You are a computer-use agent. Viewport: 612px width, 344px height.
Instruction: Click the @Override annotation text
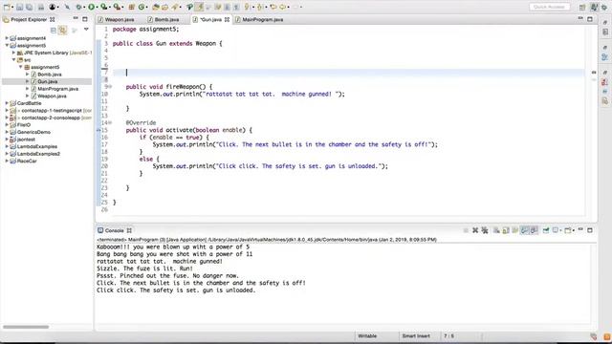point(141,123)
